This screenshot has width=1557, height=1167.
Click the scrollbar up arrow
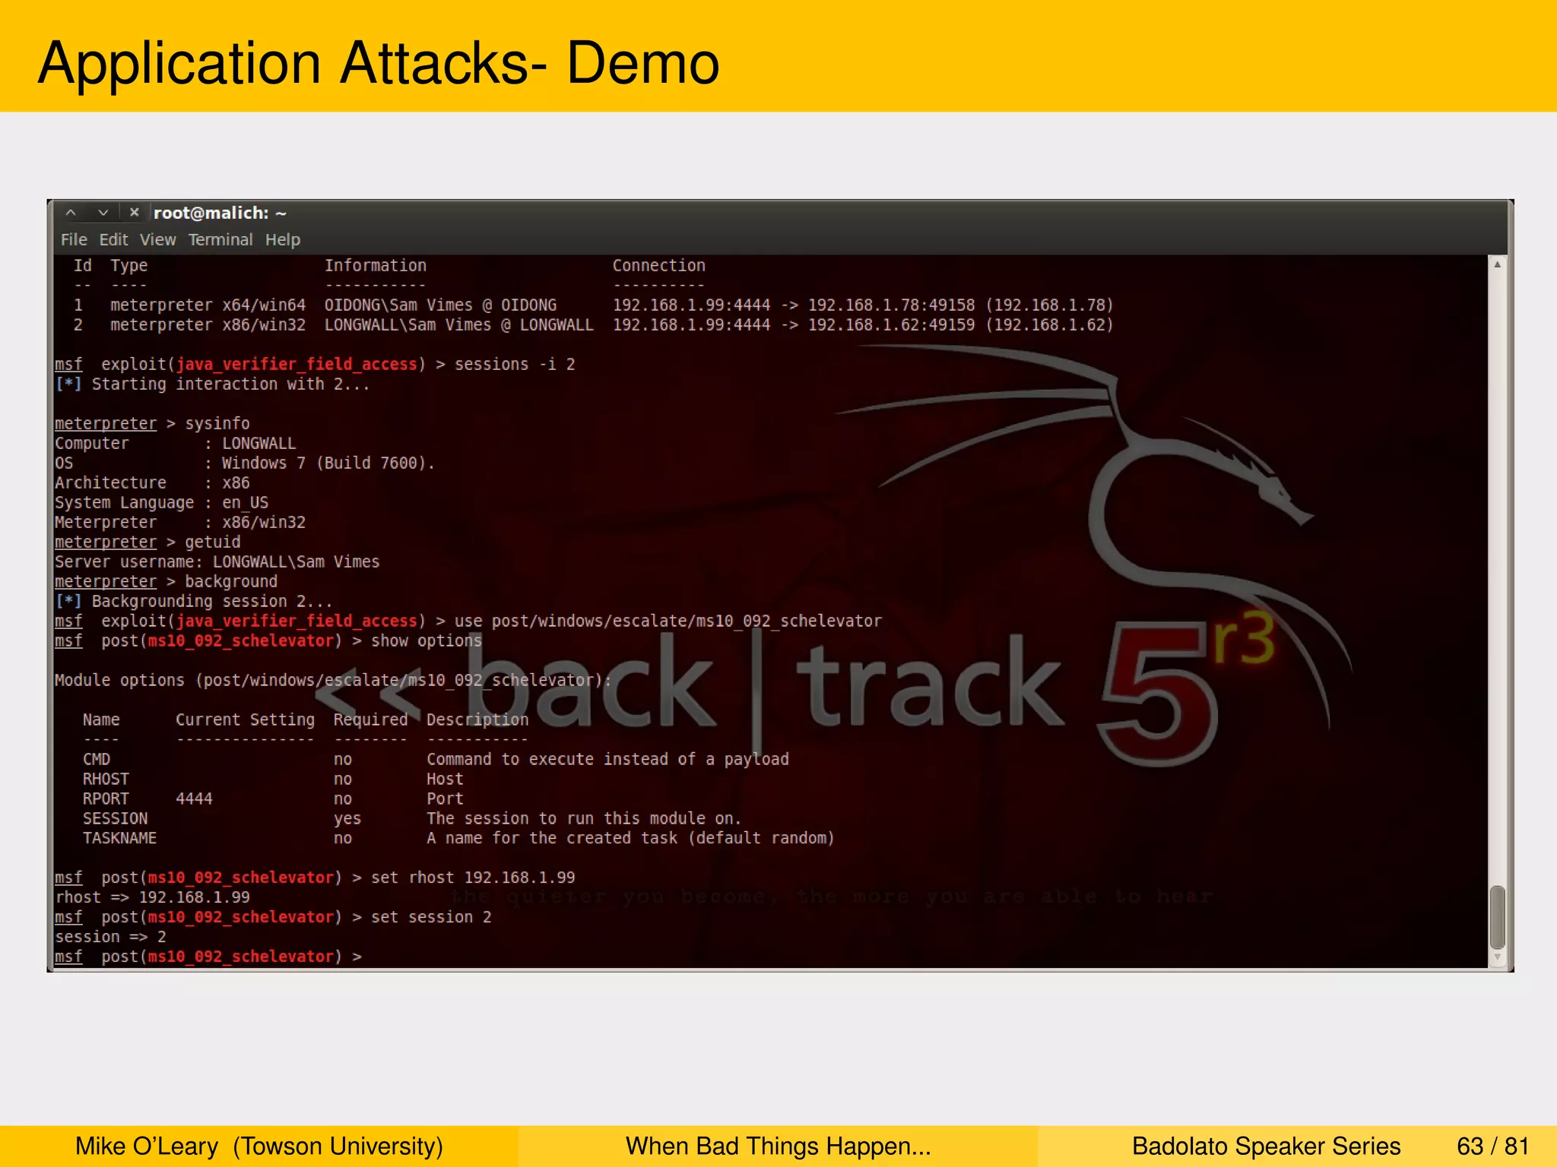point(1497,264)
